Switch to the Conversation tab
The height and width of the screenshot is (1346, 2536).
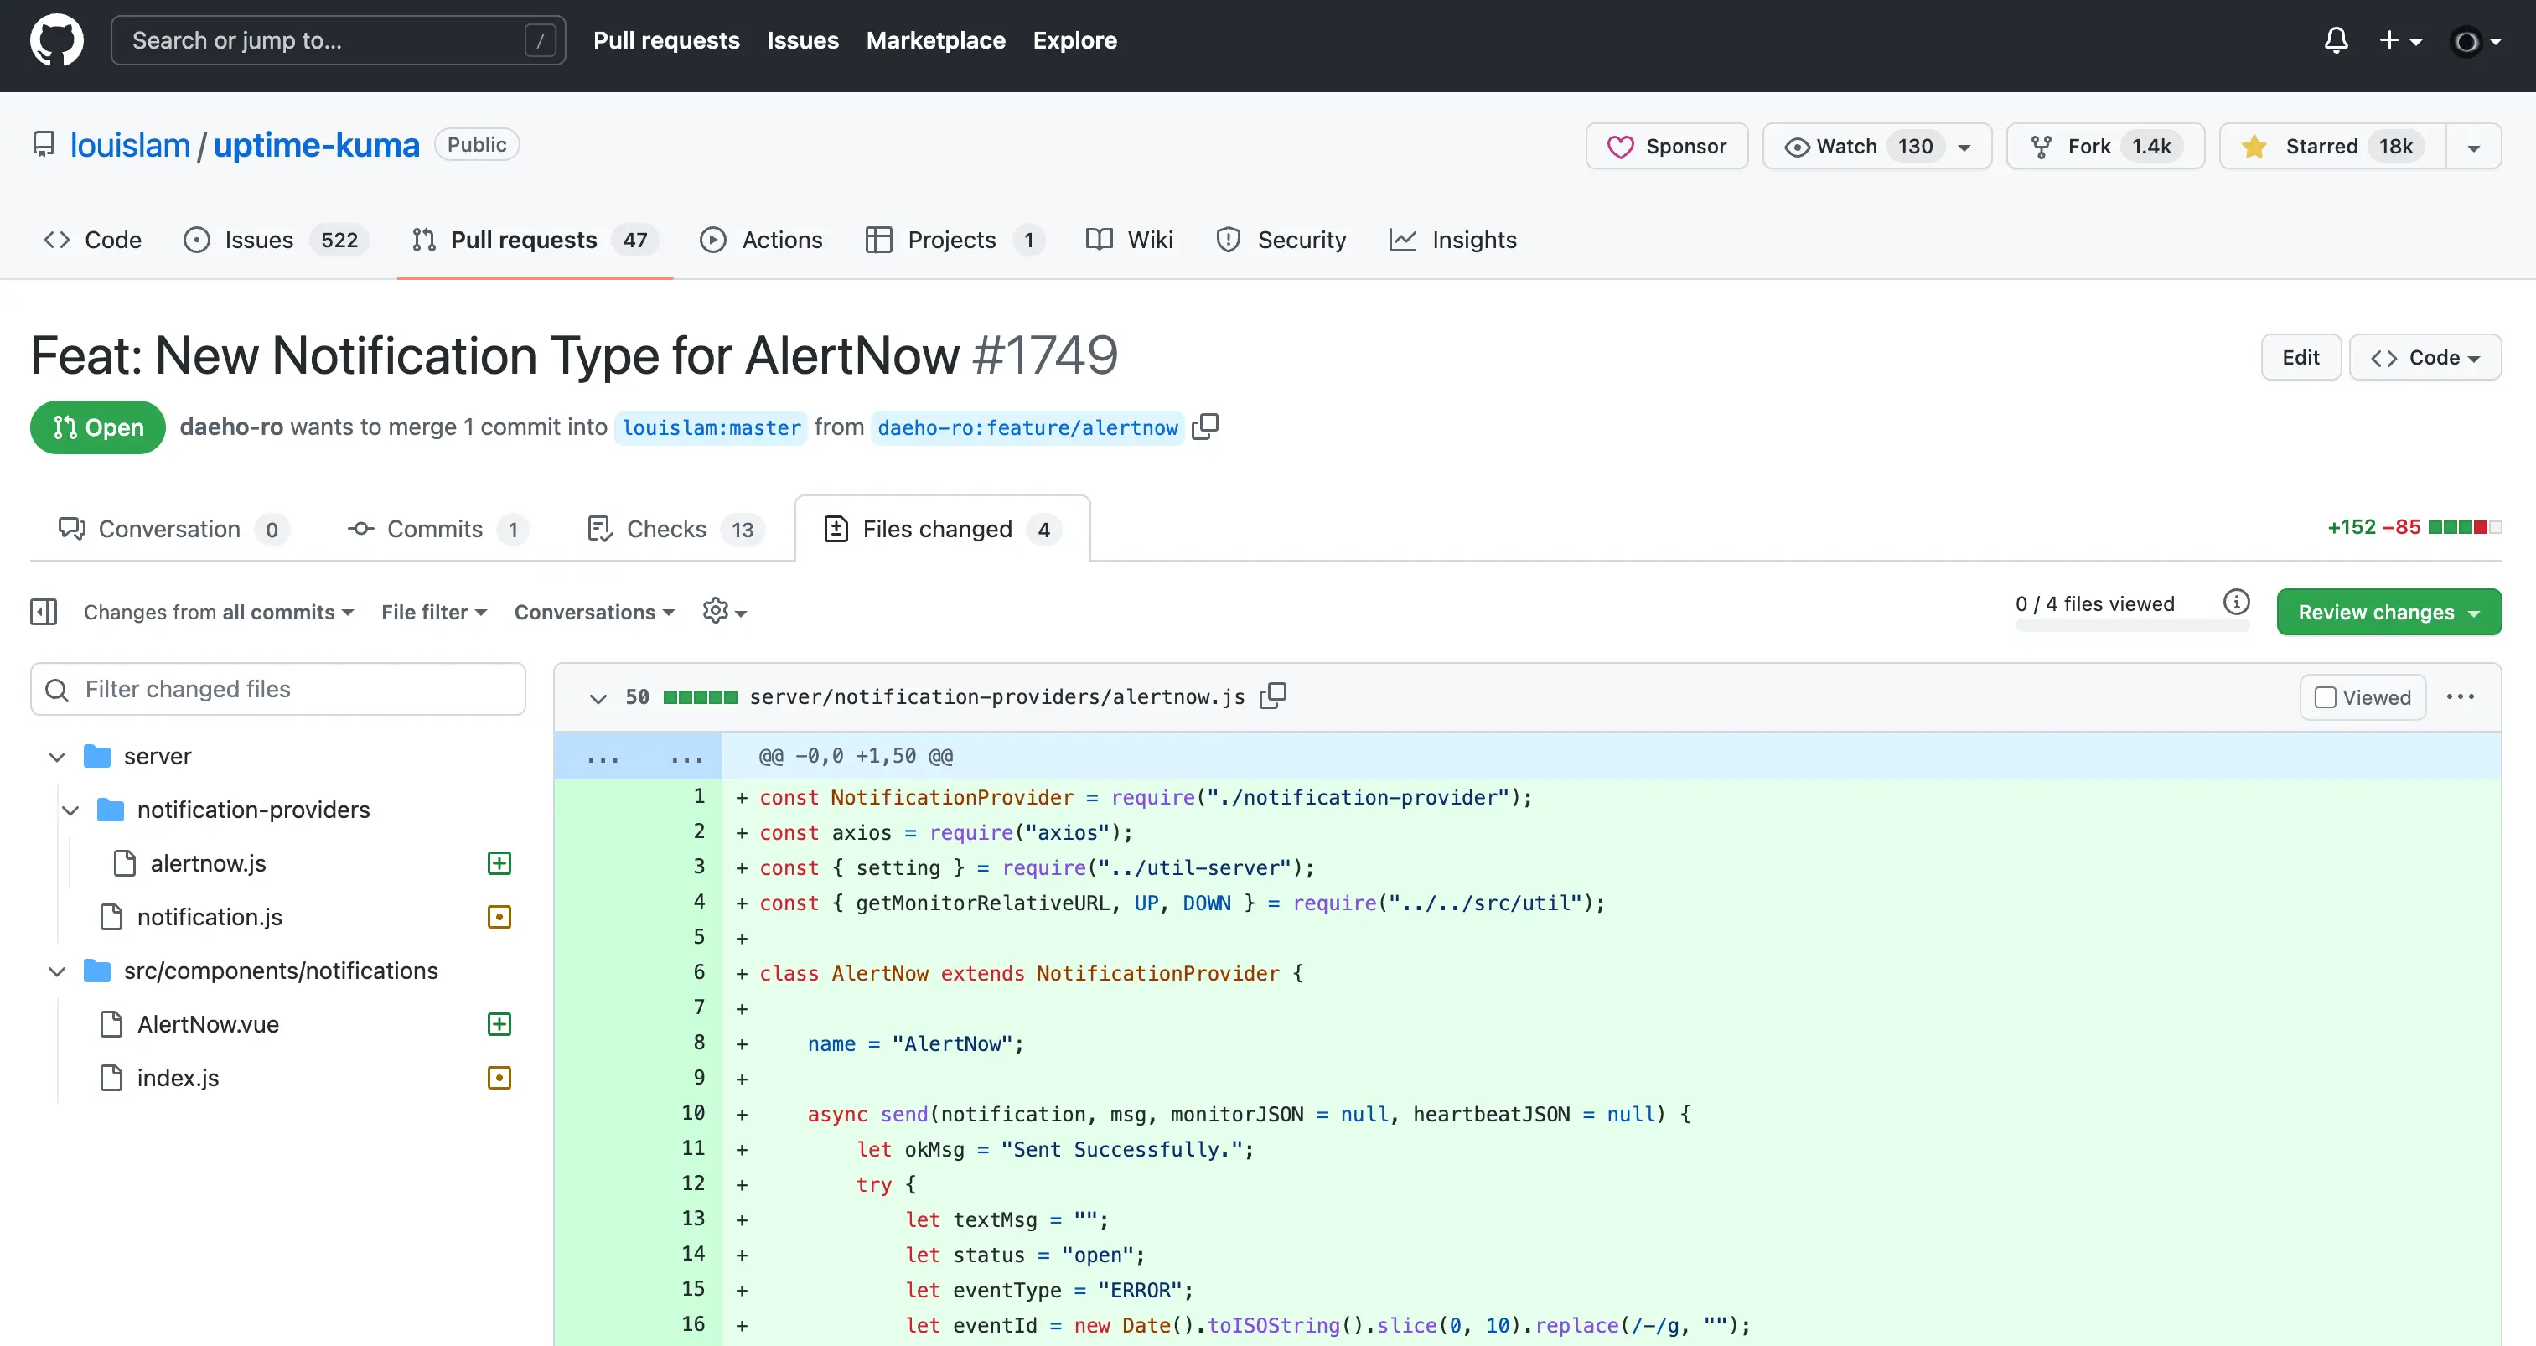169,529
